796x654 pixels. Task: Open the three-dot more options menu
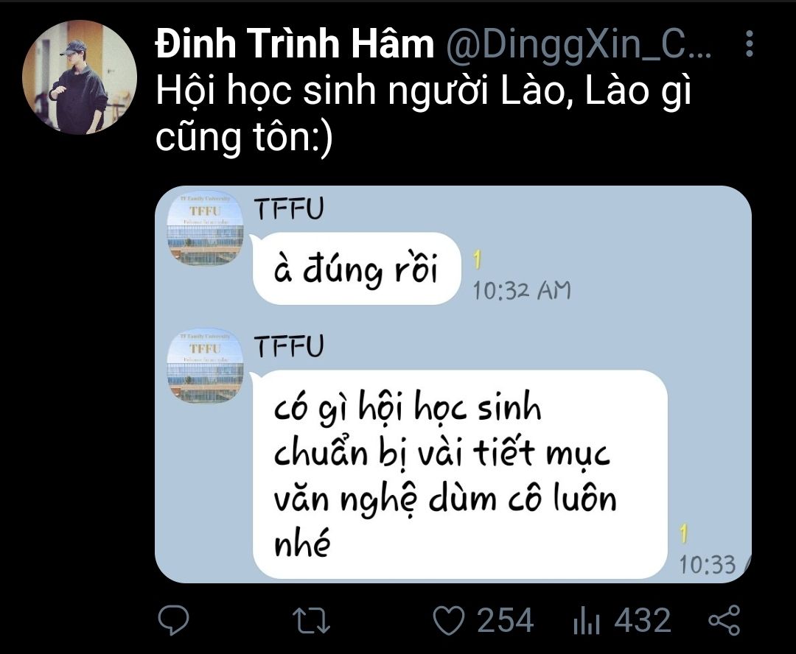coord(749,43)
